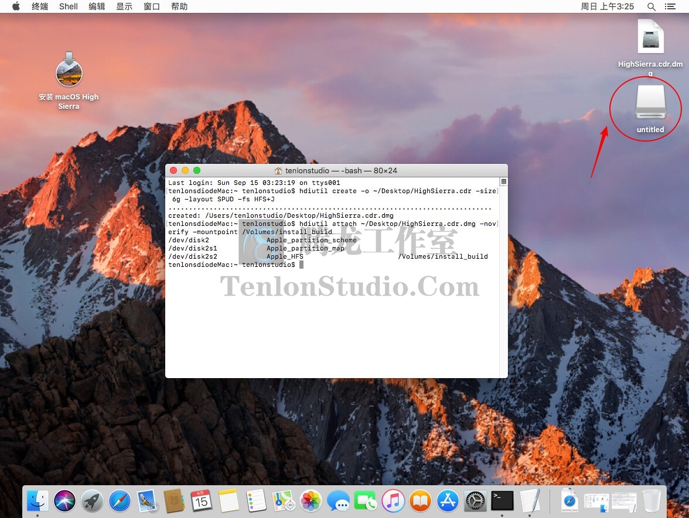Click the 'Apple_HFS' text
Image resolution: width=689 pixels, height=518 pixels.
click(285, 256)
